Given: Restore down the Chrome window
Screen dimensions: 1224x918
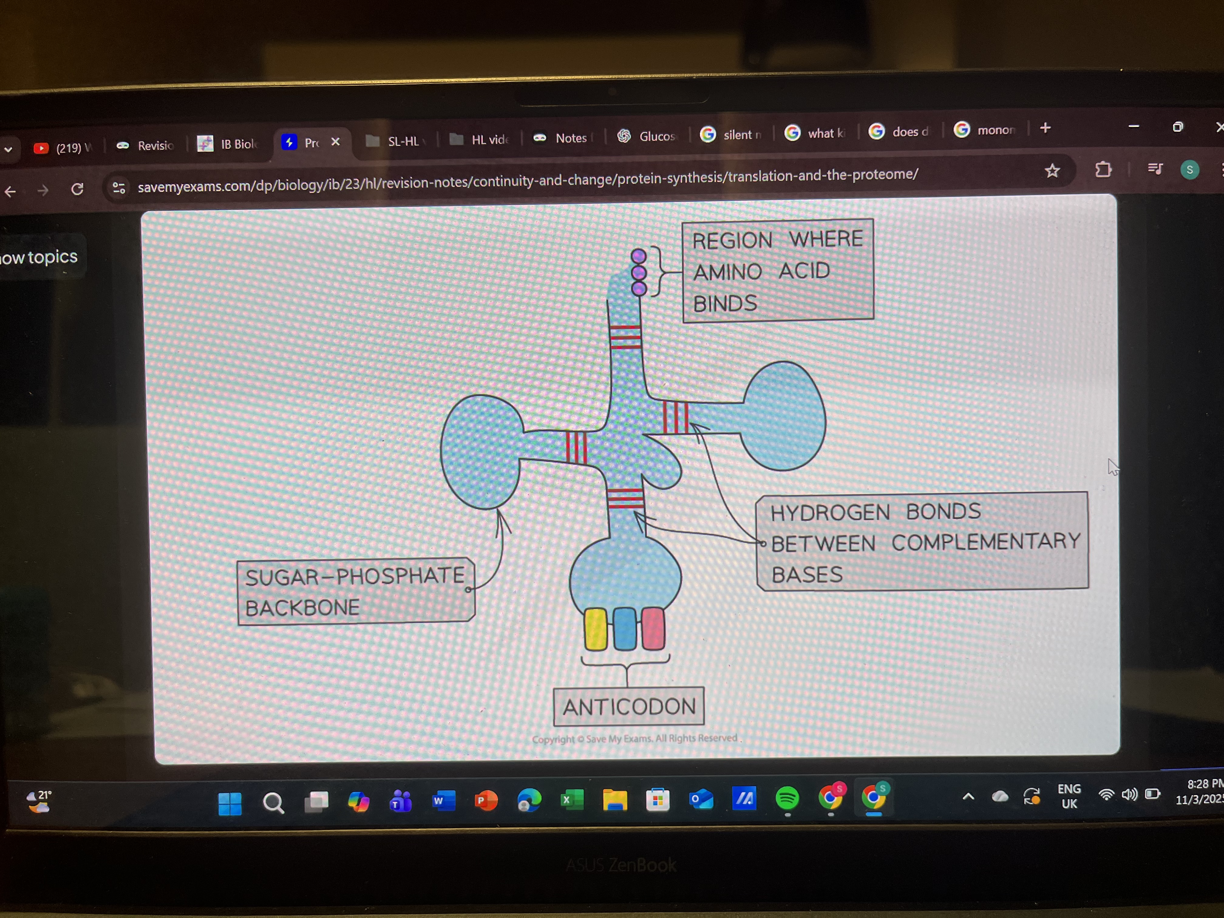Looking at the screenshot, I should tap(1178, 127).
